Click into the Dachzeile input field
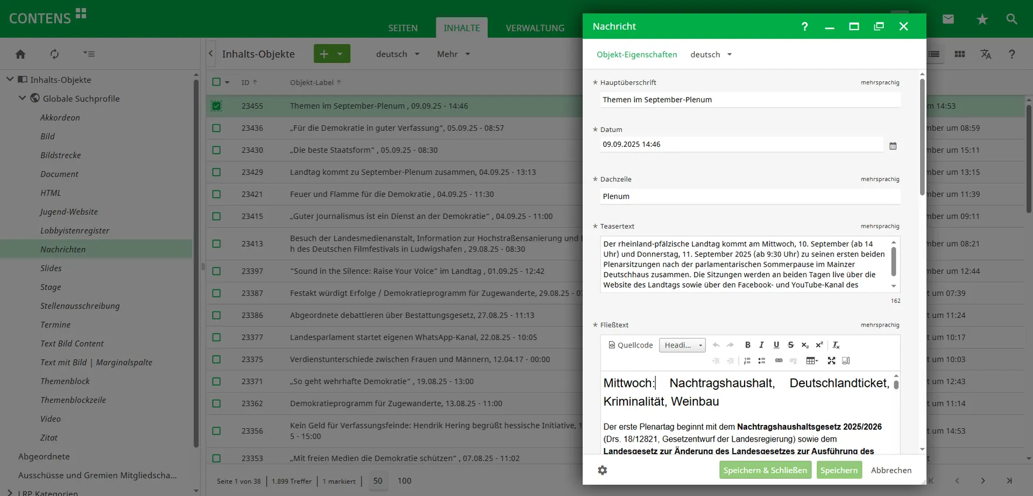1033x496 pixels. click(749, 196)
